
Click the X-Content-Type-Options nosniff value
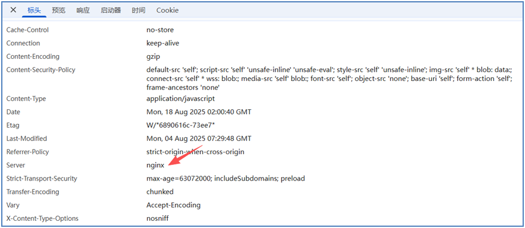point(158,218)
